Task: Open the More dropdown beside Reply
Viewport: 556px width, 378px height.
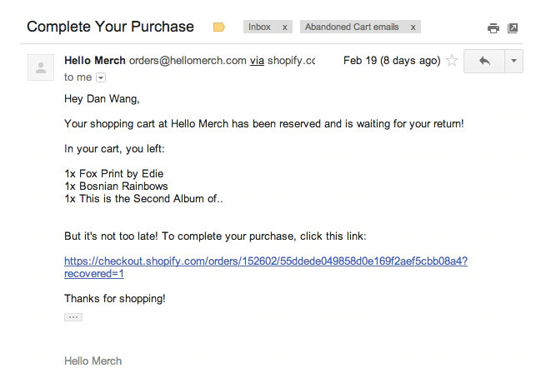Action: (513, 61)
